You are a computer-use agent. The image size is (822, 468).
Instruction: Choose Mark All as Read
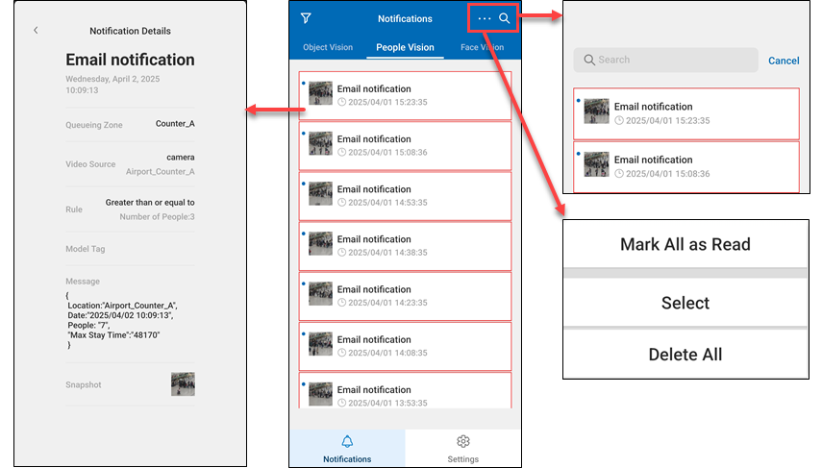pyautogui.click(x=685, y=244)
